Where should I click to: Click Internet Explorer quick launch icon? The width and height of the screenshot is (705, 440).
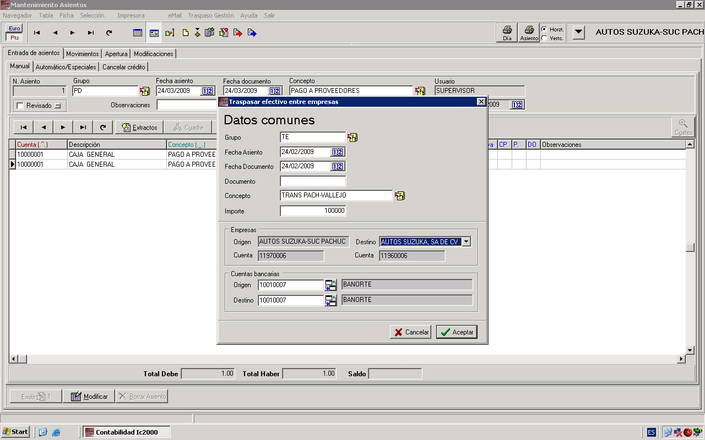56,432
